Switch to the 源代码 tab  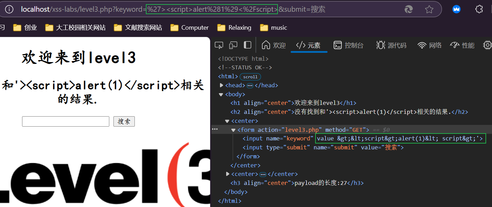[391, 45]
